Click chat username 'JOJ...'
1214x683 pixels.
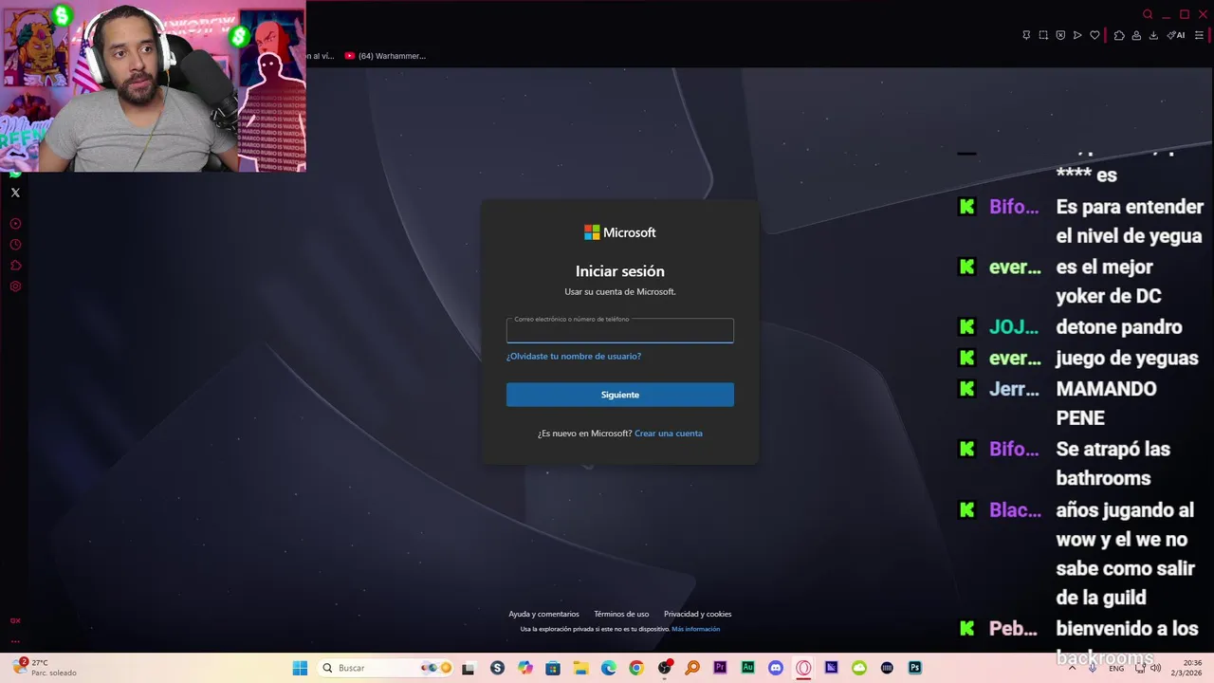click(x=1013, y=327)
